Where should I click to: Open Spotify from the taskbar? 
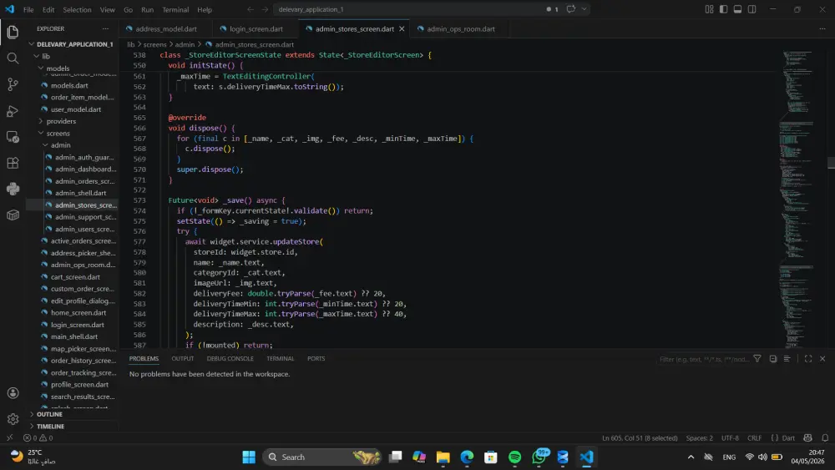click(x=515, y=457)
